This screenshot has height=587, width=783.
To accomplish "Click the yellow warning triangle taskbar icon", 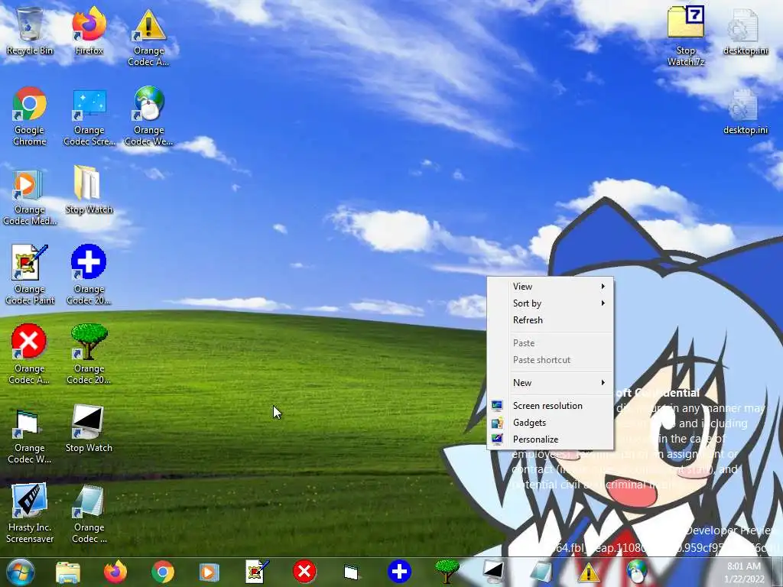I will [x=588, y=572].
